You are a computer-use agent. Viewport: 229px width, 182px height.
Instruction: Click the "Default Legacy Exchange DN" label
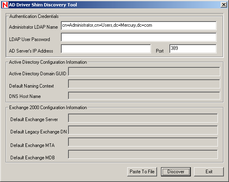pos(39,132)
